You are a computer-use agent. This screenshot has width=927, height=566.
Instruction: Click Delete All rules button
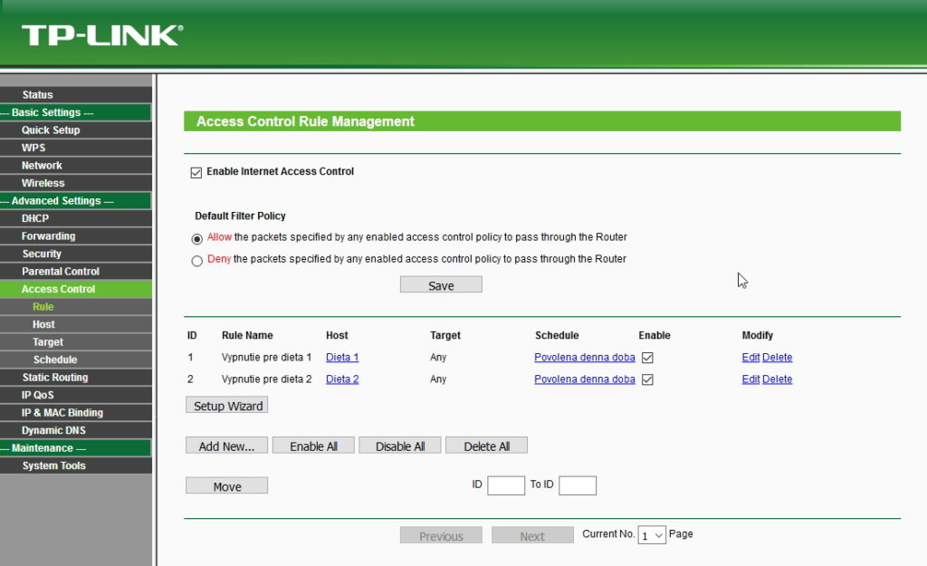tap(486, 446)
